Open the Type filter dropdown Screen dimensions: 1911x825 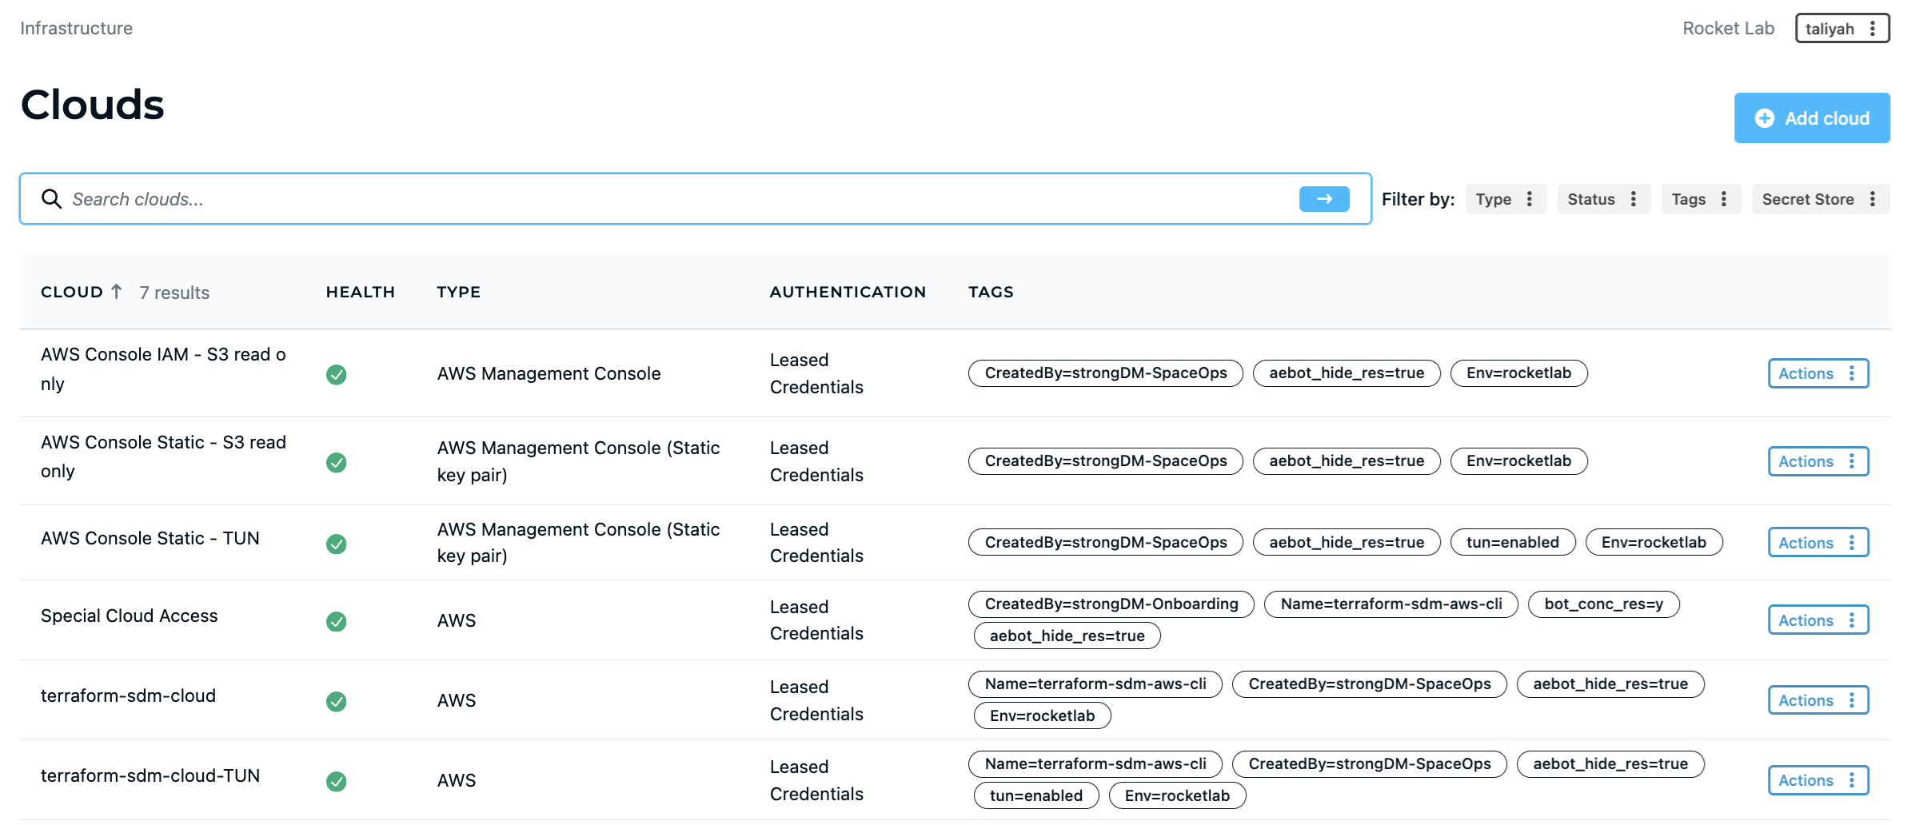pos(1506,199)
